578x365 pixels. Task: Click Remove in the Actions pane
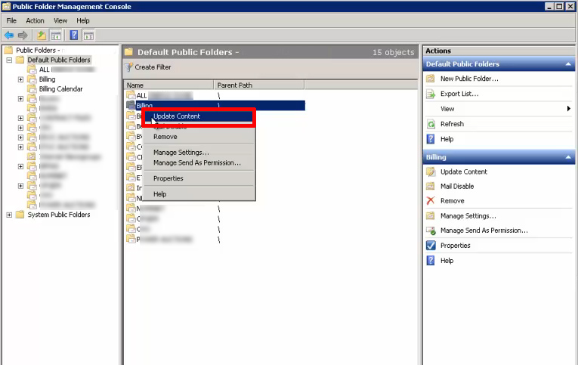(453, 201)
